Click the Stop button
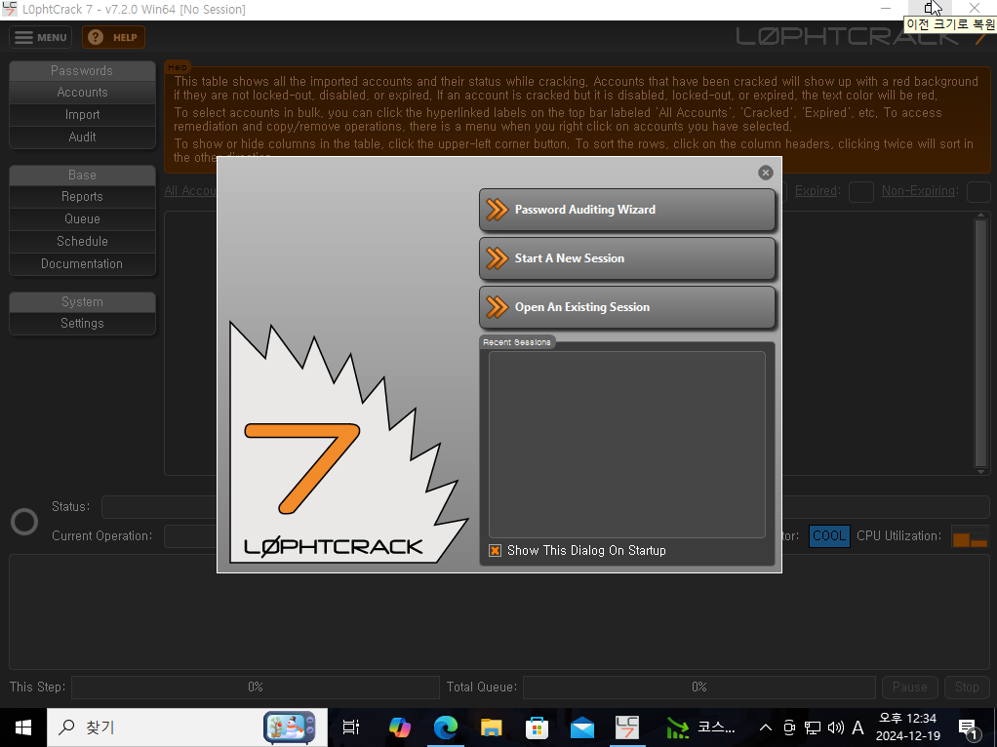The image size is (997, 747). [967, 688]
